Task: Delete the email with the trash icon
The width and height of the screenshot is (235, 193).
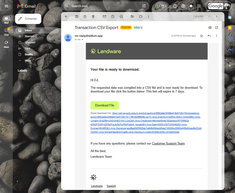Action: (x=93, y=16)
